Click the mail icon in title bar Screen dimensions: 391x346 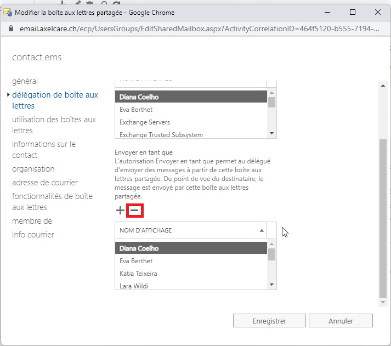[8, 12]
